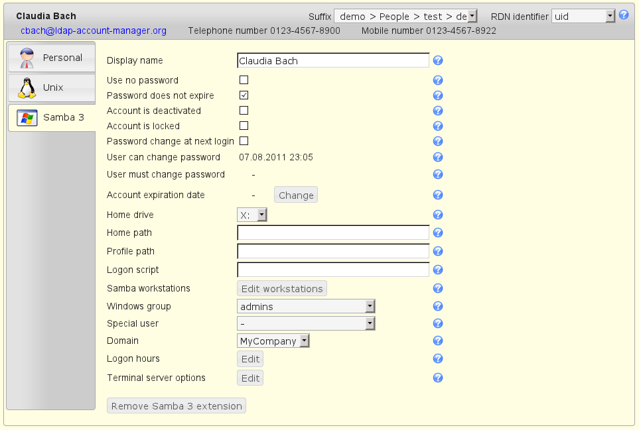Viewport: 639px width, 430px height.
Task: Click help icon next to Display name
Action: pos(438,61)
